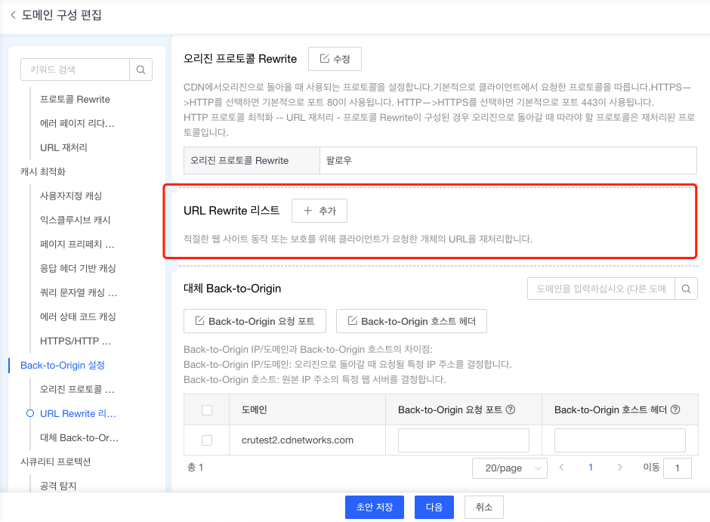Click the 키워드 검색 input field
This screenshot has height=522, width=710.
tap(76, 69)
